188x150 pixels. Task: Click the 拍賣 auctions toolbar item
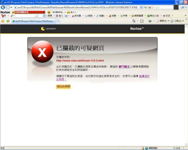113,16
